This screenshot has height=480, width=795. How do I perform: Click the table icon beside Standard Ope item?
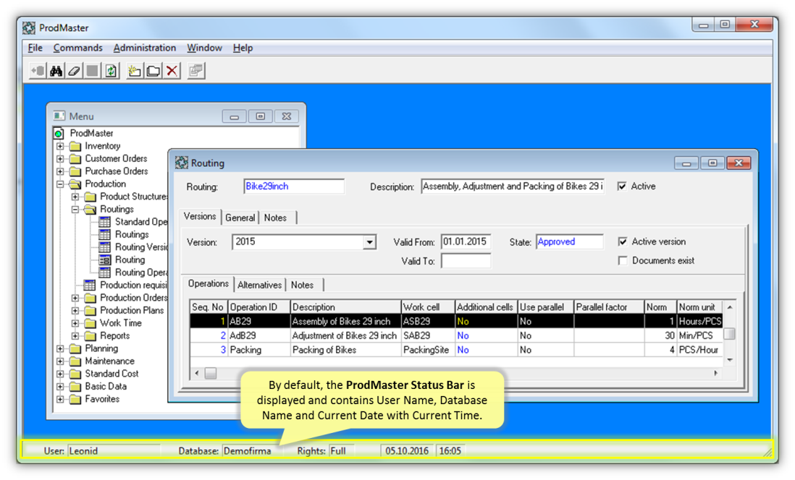(104, 222)
